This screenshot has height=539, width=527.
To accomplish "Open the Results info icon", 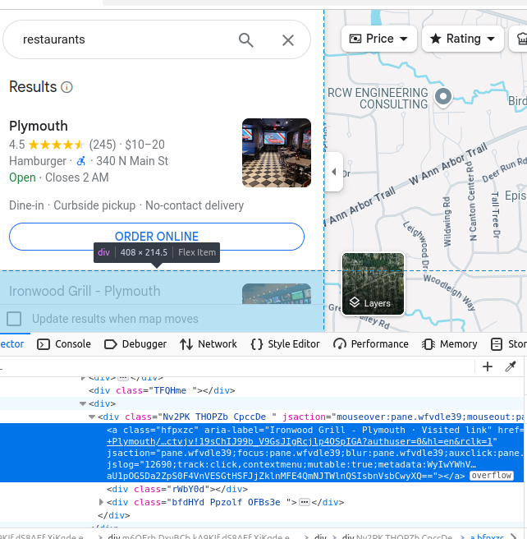I will point(66,87).
